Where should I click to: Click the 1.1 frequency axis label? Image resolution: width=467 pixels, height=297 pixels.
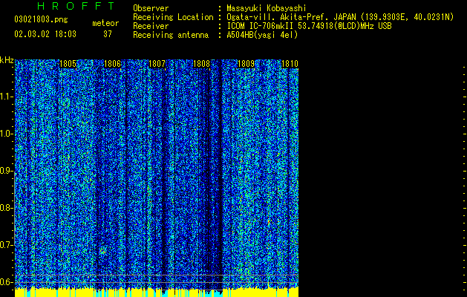[6, 97]
